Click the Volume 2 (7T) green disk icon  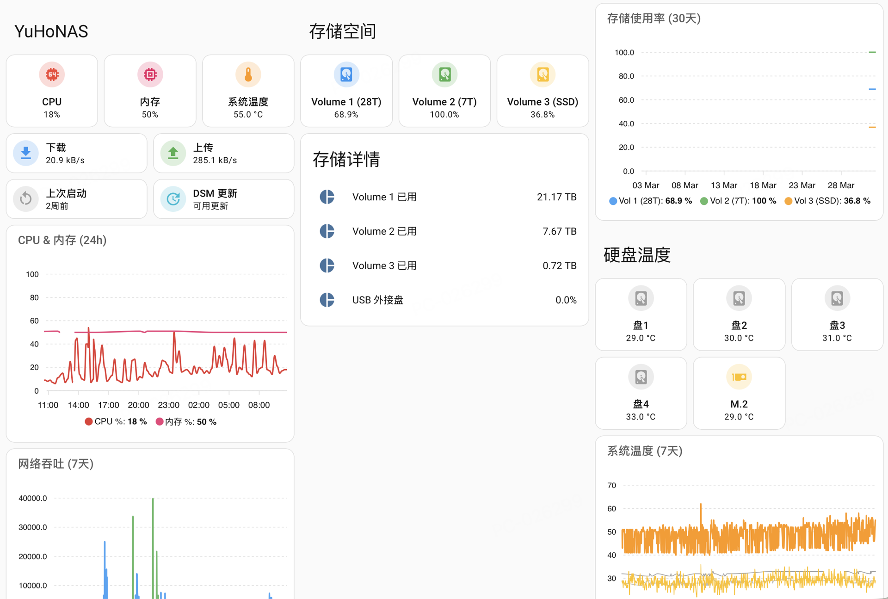click(444, 74)
